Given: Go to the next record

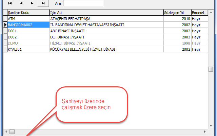Looking at the screenshot, I should [32, 3].
